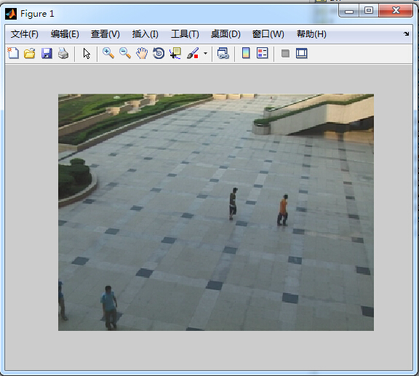Save figure using floppy disk icon
Viewport: 419px width, 376px height.
tap(47, 53)
